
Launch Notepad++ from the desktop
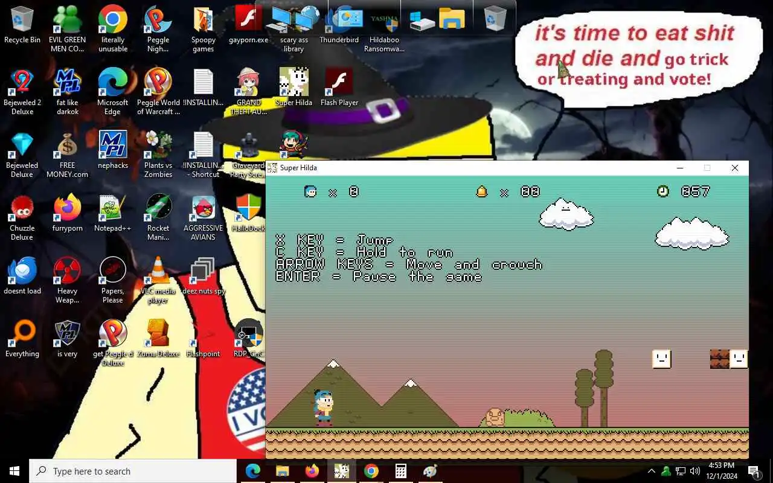click(x=113, y=213)
